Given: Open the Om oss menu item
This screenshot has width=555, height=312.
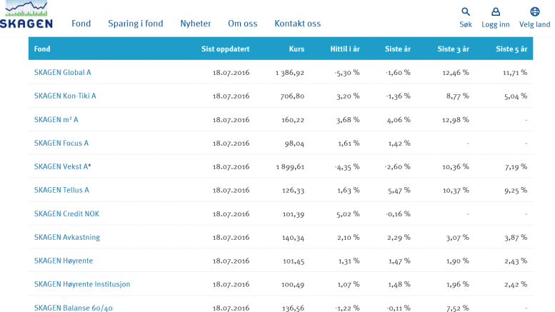Looking at the screenshot, I should click(242, 24).
